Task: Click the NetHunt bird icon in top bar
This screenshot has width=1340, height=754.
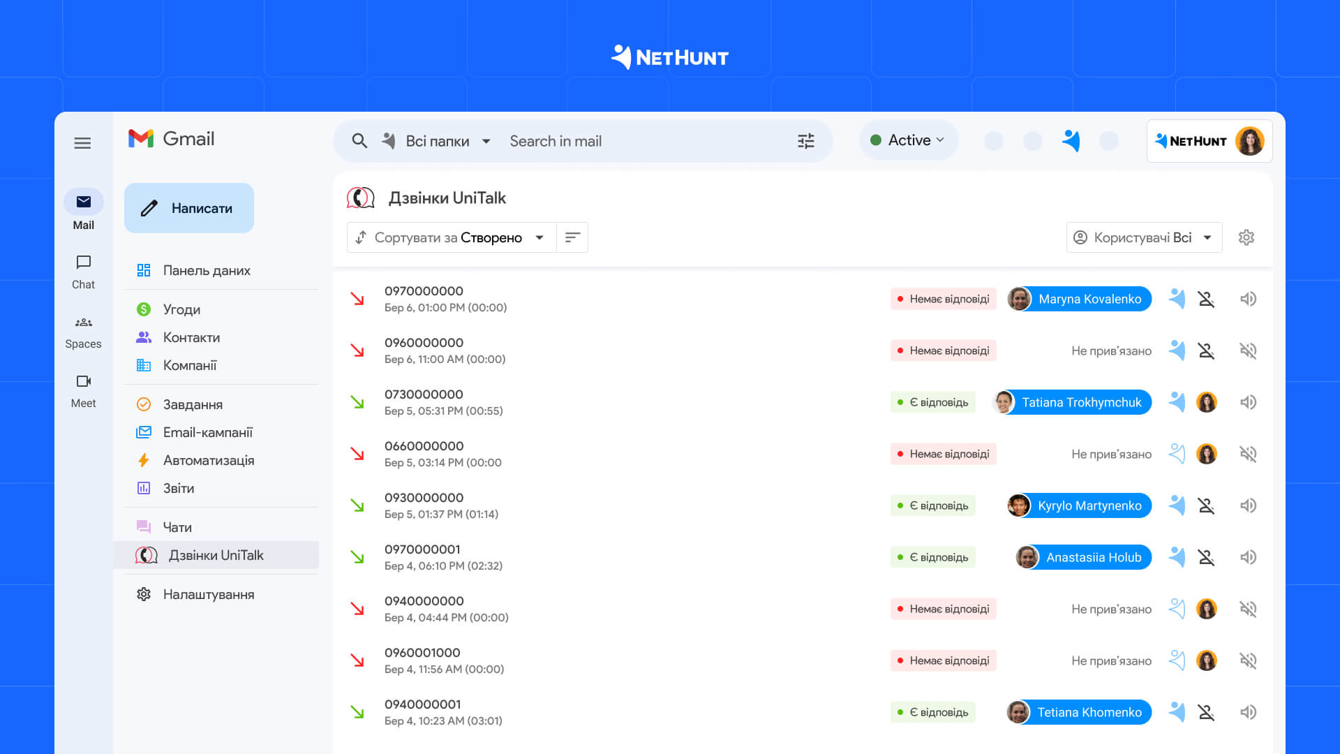Action: pos(1071,141)
